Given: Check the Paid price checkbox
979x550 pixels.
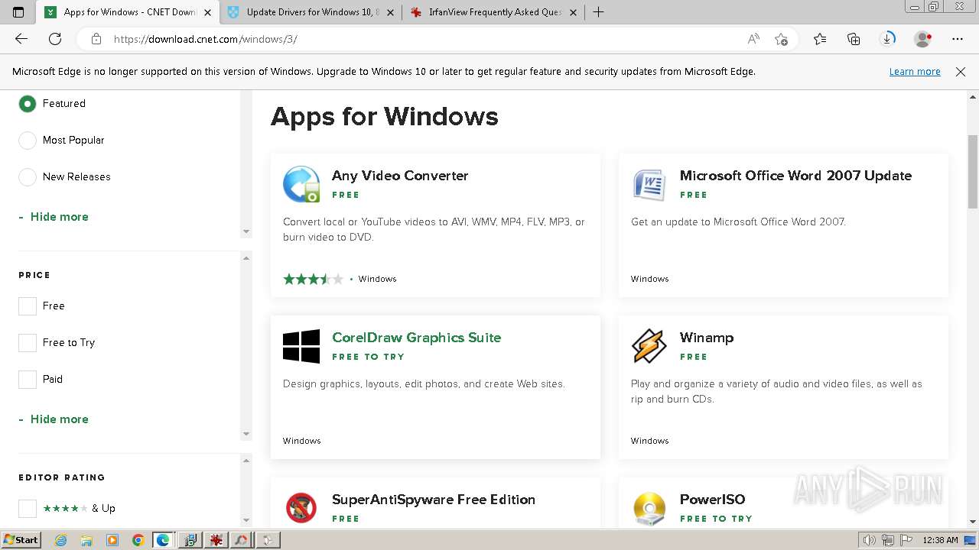Looking at the screenshot, I should click(x=28, y=379).
